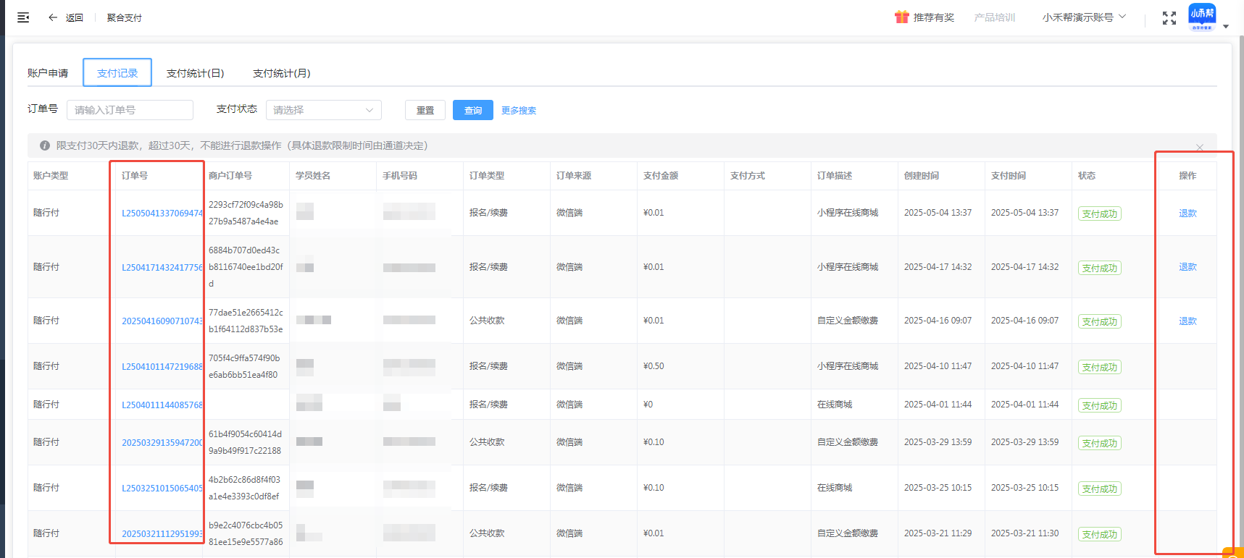Image resolution: width=1244 pixels, height=558 pixels.
Task: Click payment time 2025-03-21 11:30
Action: (x=1025, y=533)
